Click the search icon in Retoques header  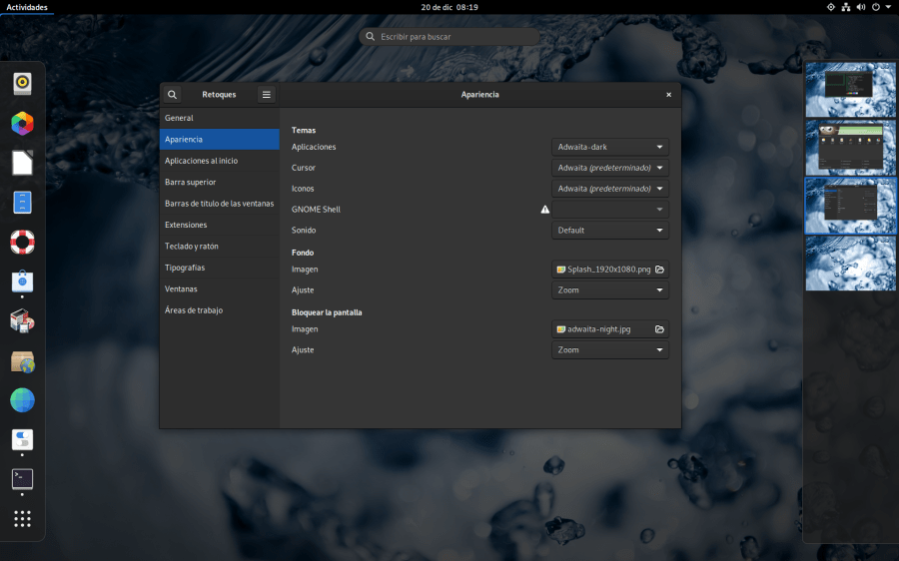(173, 95)
